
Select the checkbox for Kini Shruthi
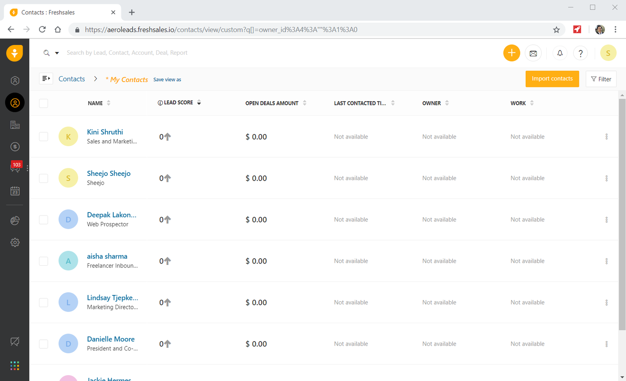click(43, 137)
